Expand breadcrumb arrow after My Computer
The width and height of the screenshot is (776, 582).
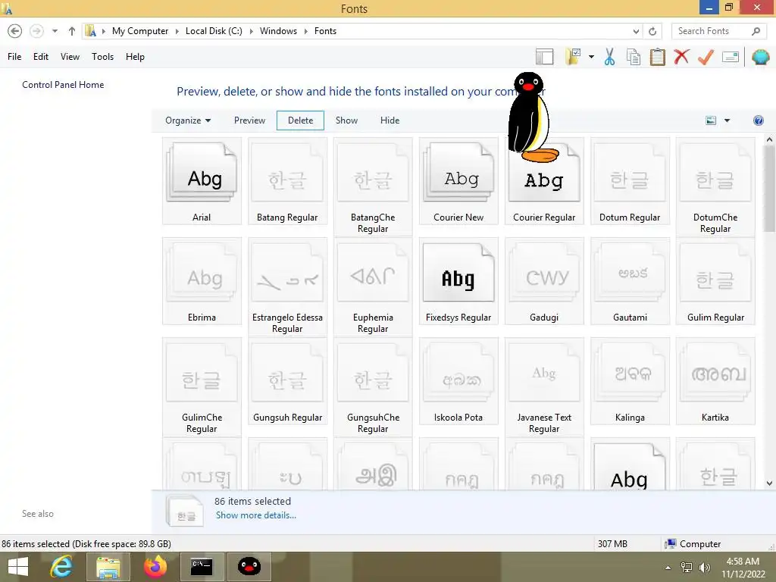pyautogui.click(x=177, y=31)
